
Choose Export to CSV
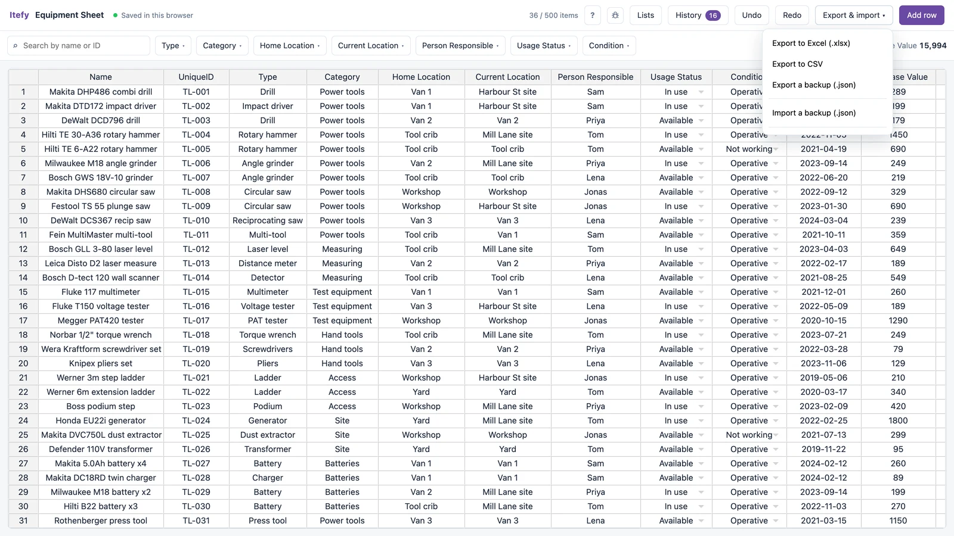coord(828,64)
